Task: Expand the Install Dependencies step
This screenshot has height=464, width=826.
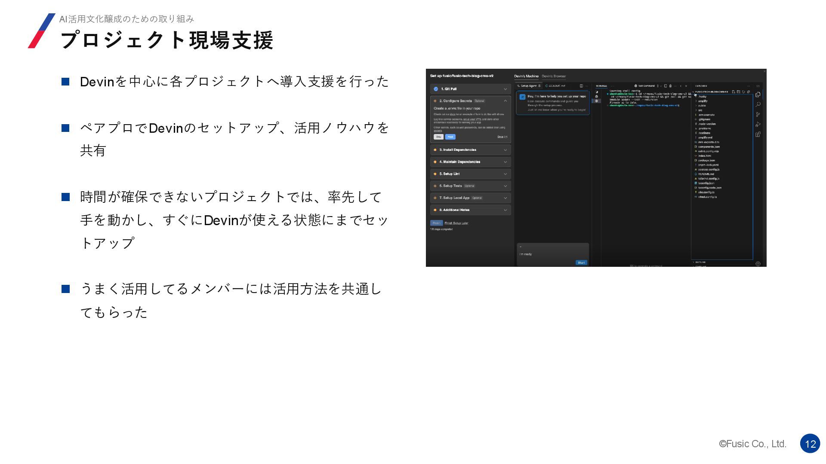Action: (505, 150)
